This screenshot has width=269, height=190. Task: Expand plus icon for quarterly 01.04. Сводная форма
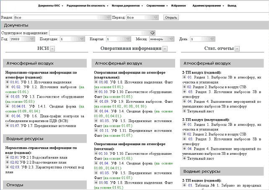(x=96, y=111)
